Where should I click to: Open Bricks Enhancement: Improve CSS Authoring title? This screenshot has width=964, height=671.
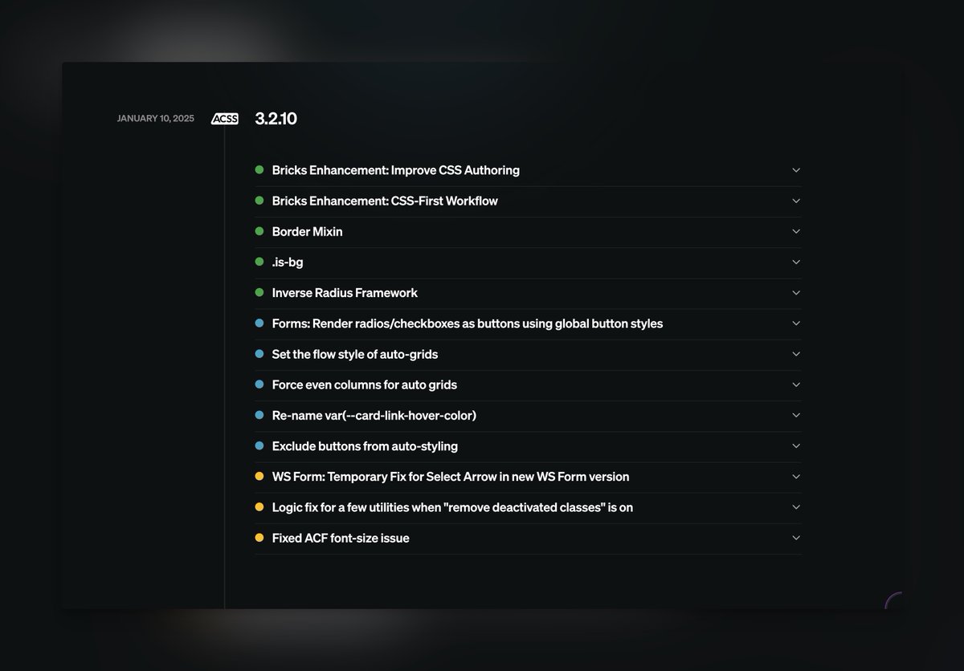tap(396, 170)
